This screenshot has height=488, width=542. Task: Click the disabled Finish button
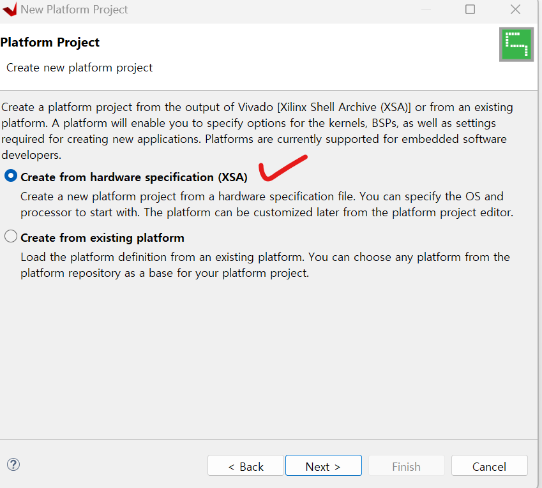tap(407, 466)
